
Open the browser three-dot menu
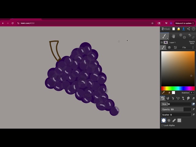tap(193, 23)
